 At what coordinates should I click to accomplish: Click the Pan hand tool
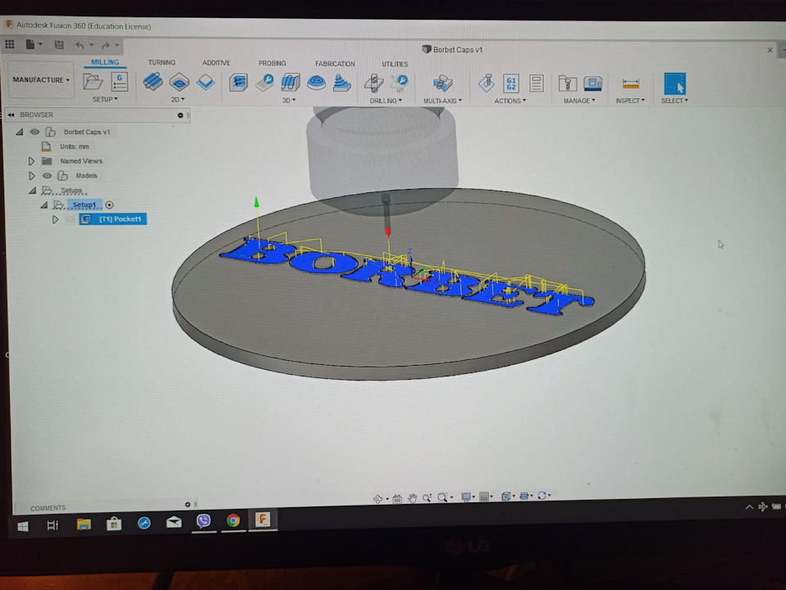pyautogui.click(x=413, y=498)
